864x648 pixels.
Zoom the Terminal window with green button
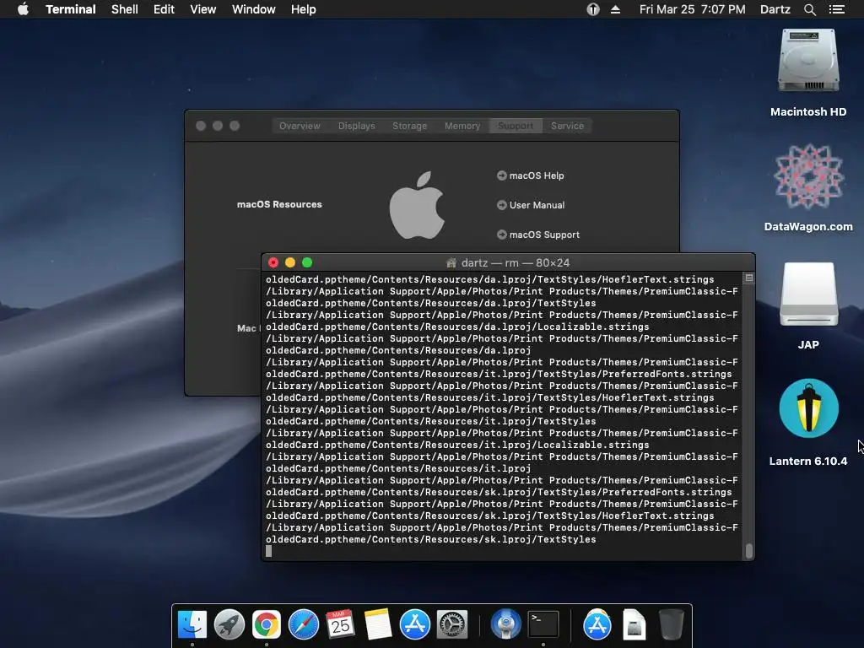pos(307,263)
